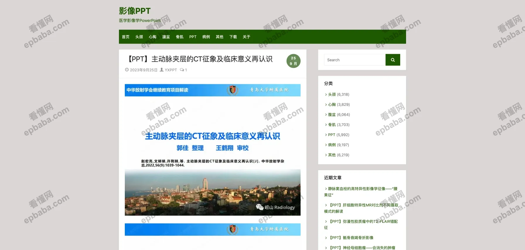Open author YXPPT's page
Viewport: 525px width, 250px height.
point(171,70)
